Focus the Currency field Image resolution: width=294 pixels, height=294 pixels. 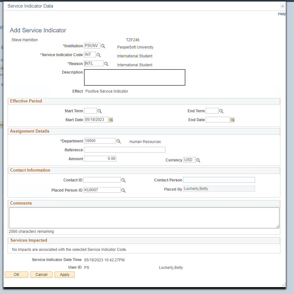pyautogui.click(x=189, y=160)
